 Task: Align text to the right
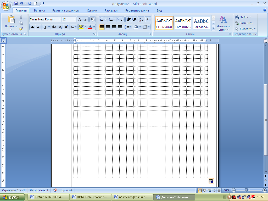(x=114, y=27)
